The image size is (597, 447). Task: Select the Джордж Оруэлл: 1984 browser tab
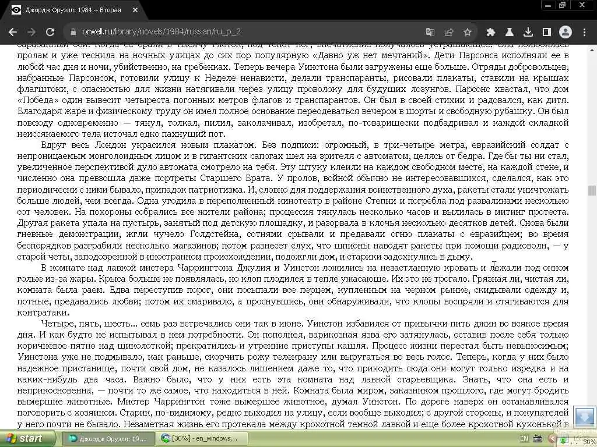[x=73, y=10]
